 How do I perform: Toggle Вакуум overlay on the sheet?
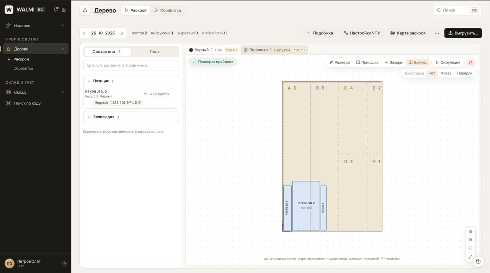point(418,62)
